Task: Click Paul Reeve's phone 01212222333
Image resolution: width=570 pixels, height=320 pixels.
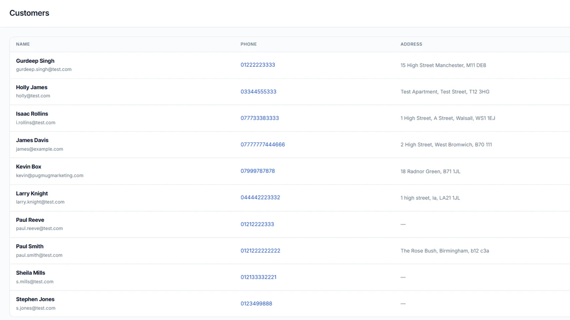Action: pyautogui.click(x=257, y=224)
